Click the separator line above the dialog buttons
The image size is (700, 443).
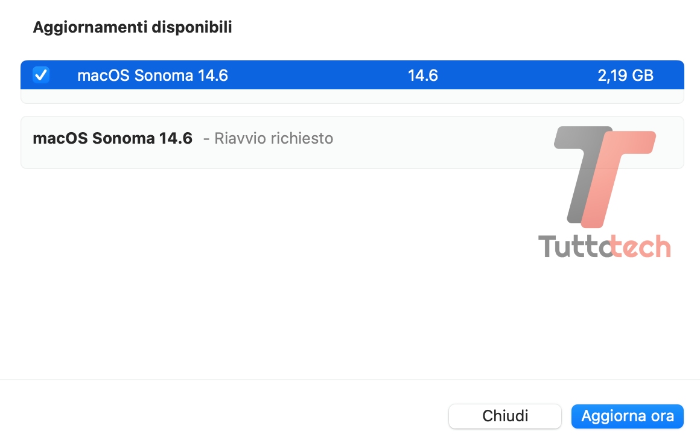tap(350, 380)
